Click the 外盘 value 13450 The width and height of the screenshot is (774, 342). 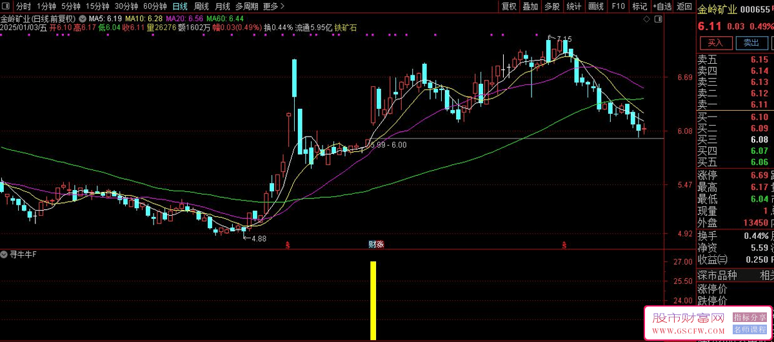(x=755, y=222)
